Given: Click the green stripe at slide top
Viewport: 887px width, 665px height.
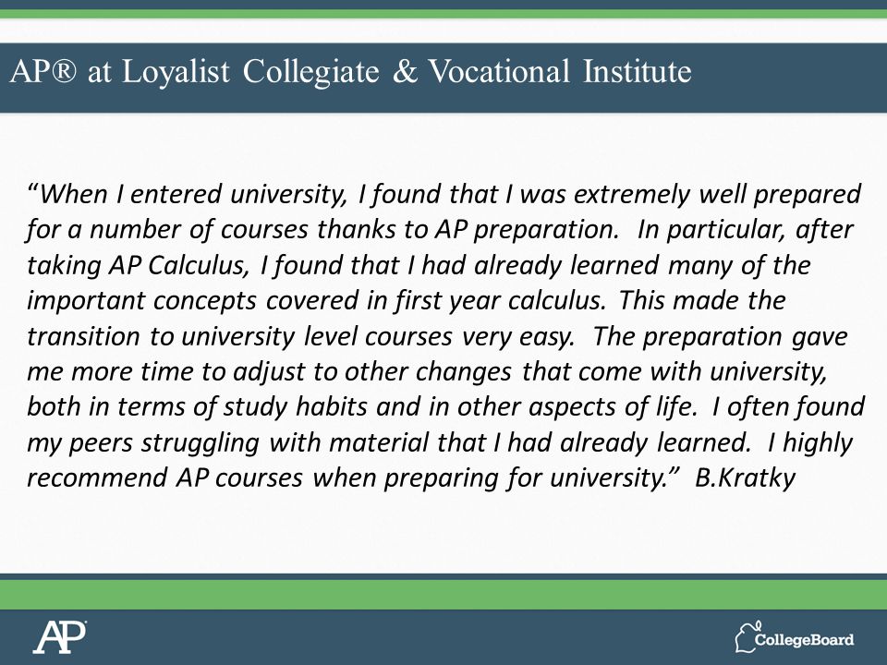Looking at the screenshot, I should [x=443, y=14].
